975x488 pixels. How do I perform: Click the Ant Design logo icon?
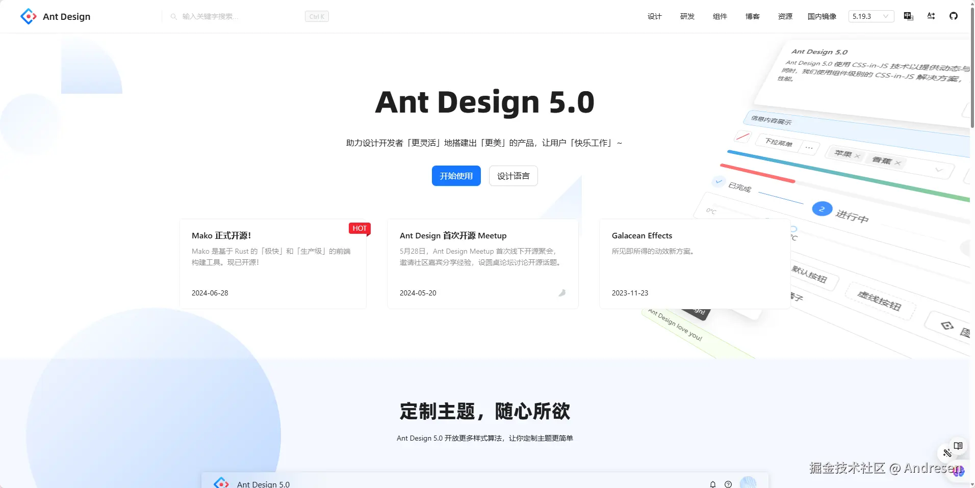click(28, 16)
